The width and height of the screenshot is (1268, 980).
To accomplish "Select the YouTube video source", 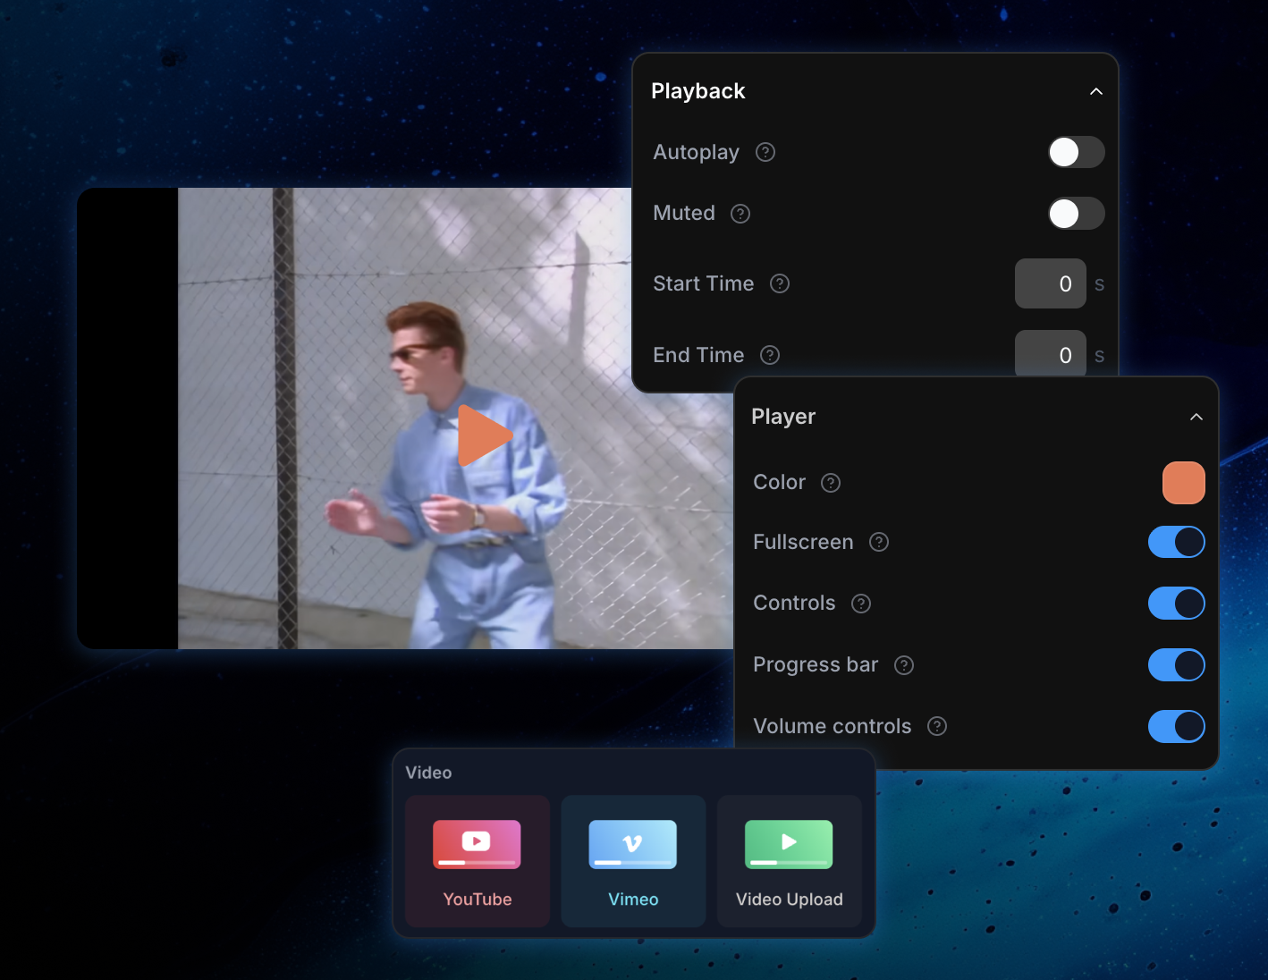I will pyautogui.click(x=478, y=861).
